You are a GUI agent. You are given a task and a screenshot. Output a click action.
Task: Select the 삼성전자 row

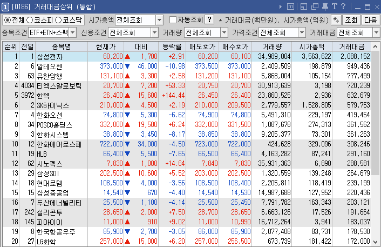click(187, 56)
